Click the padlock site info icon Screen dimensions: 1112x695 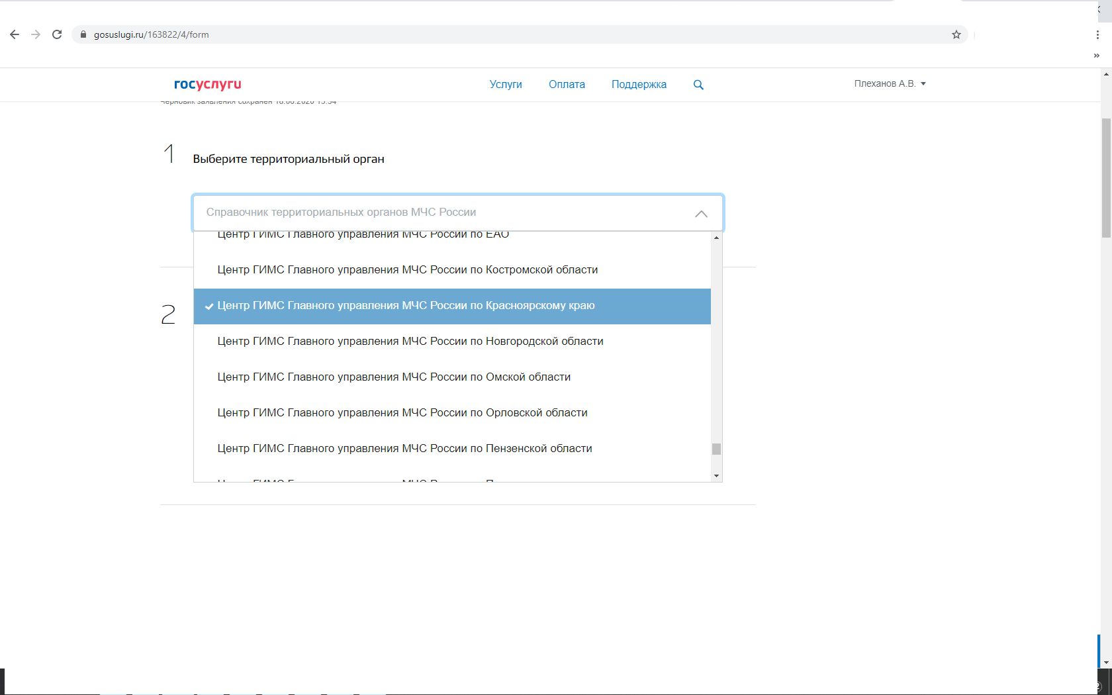[83, 34]
